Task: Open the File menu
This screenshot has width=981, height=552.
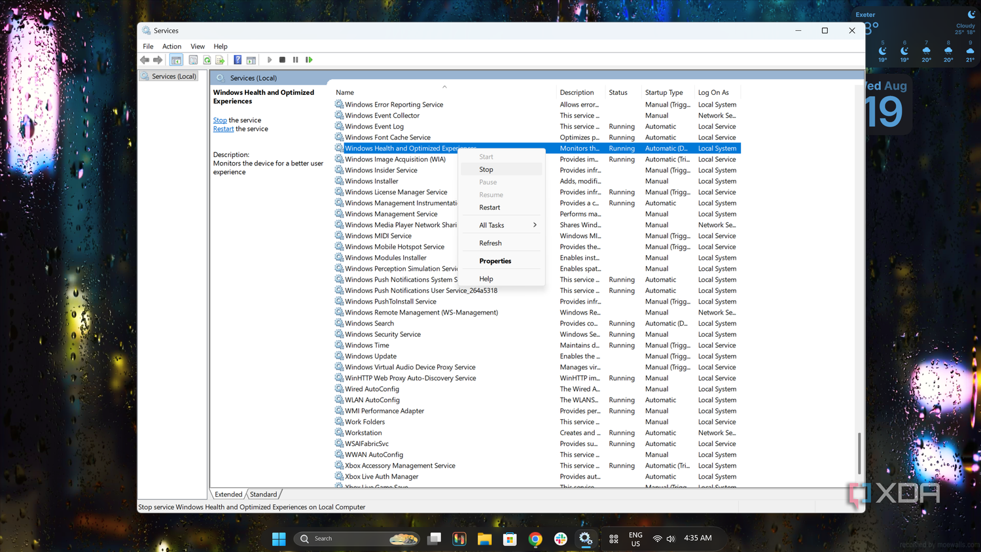Action: click(x=148, y=46)
